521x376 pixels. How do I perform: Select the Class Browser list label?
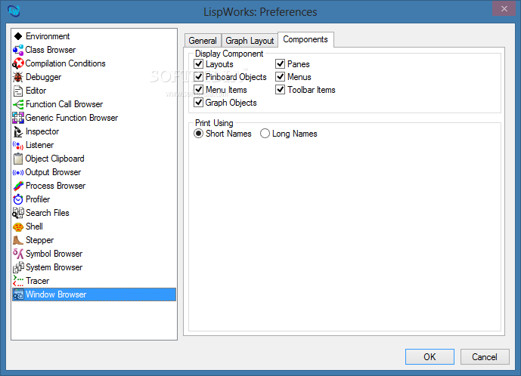click(x=51, y=50)
